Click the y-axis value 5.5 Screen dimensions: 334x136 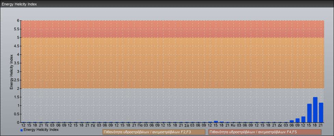tap(16, 29)
